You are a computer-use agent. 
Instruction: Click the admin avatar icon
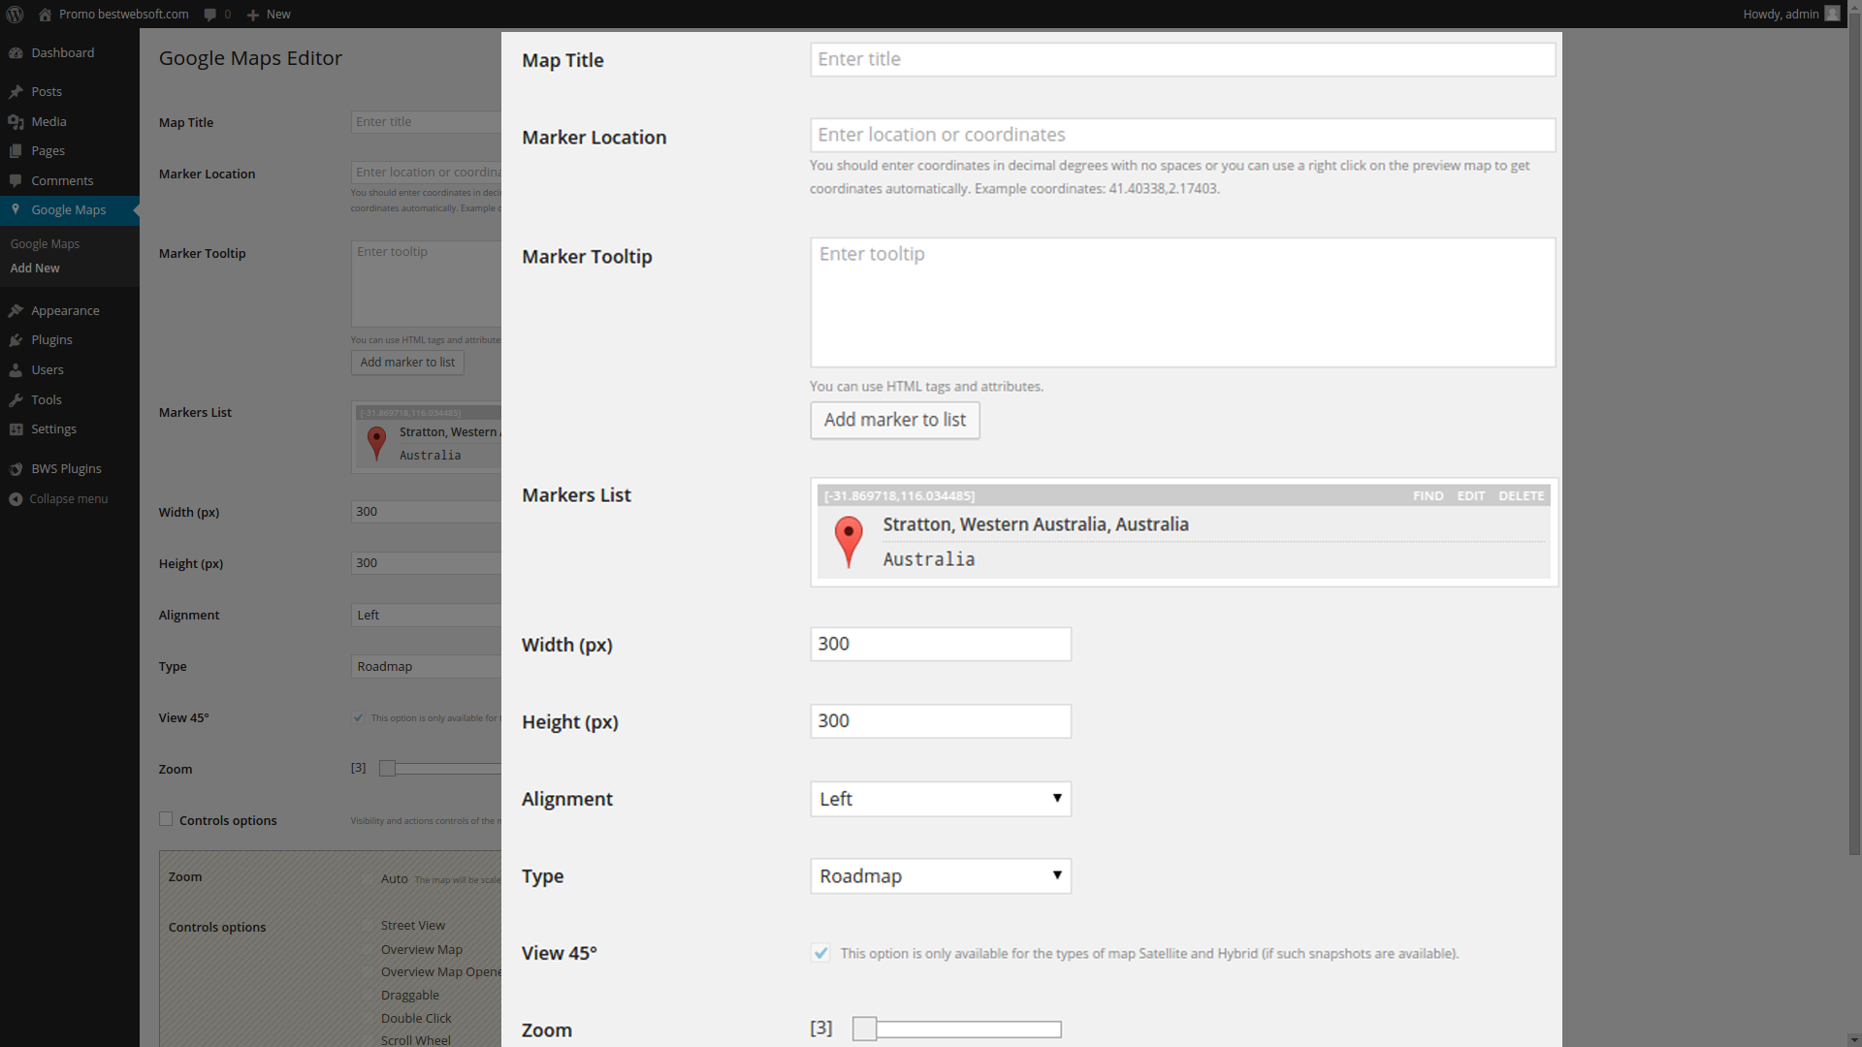[1832, 14]
